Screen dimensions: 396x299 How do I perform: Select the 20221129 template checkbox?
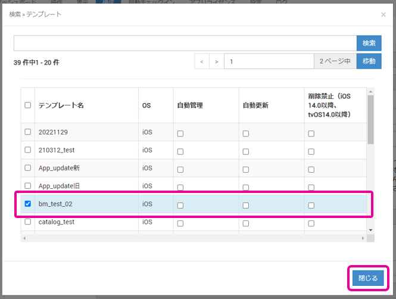coord(28,132)
